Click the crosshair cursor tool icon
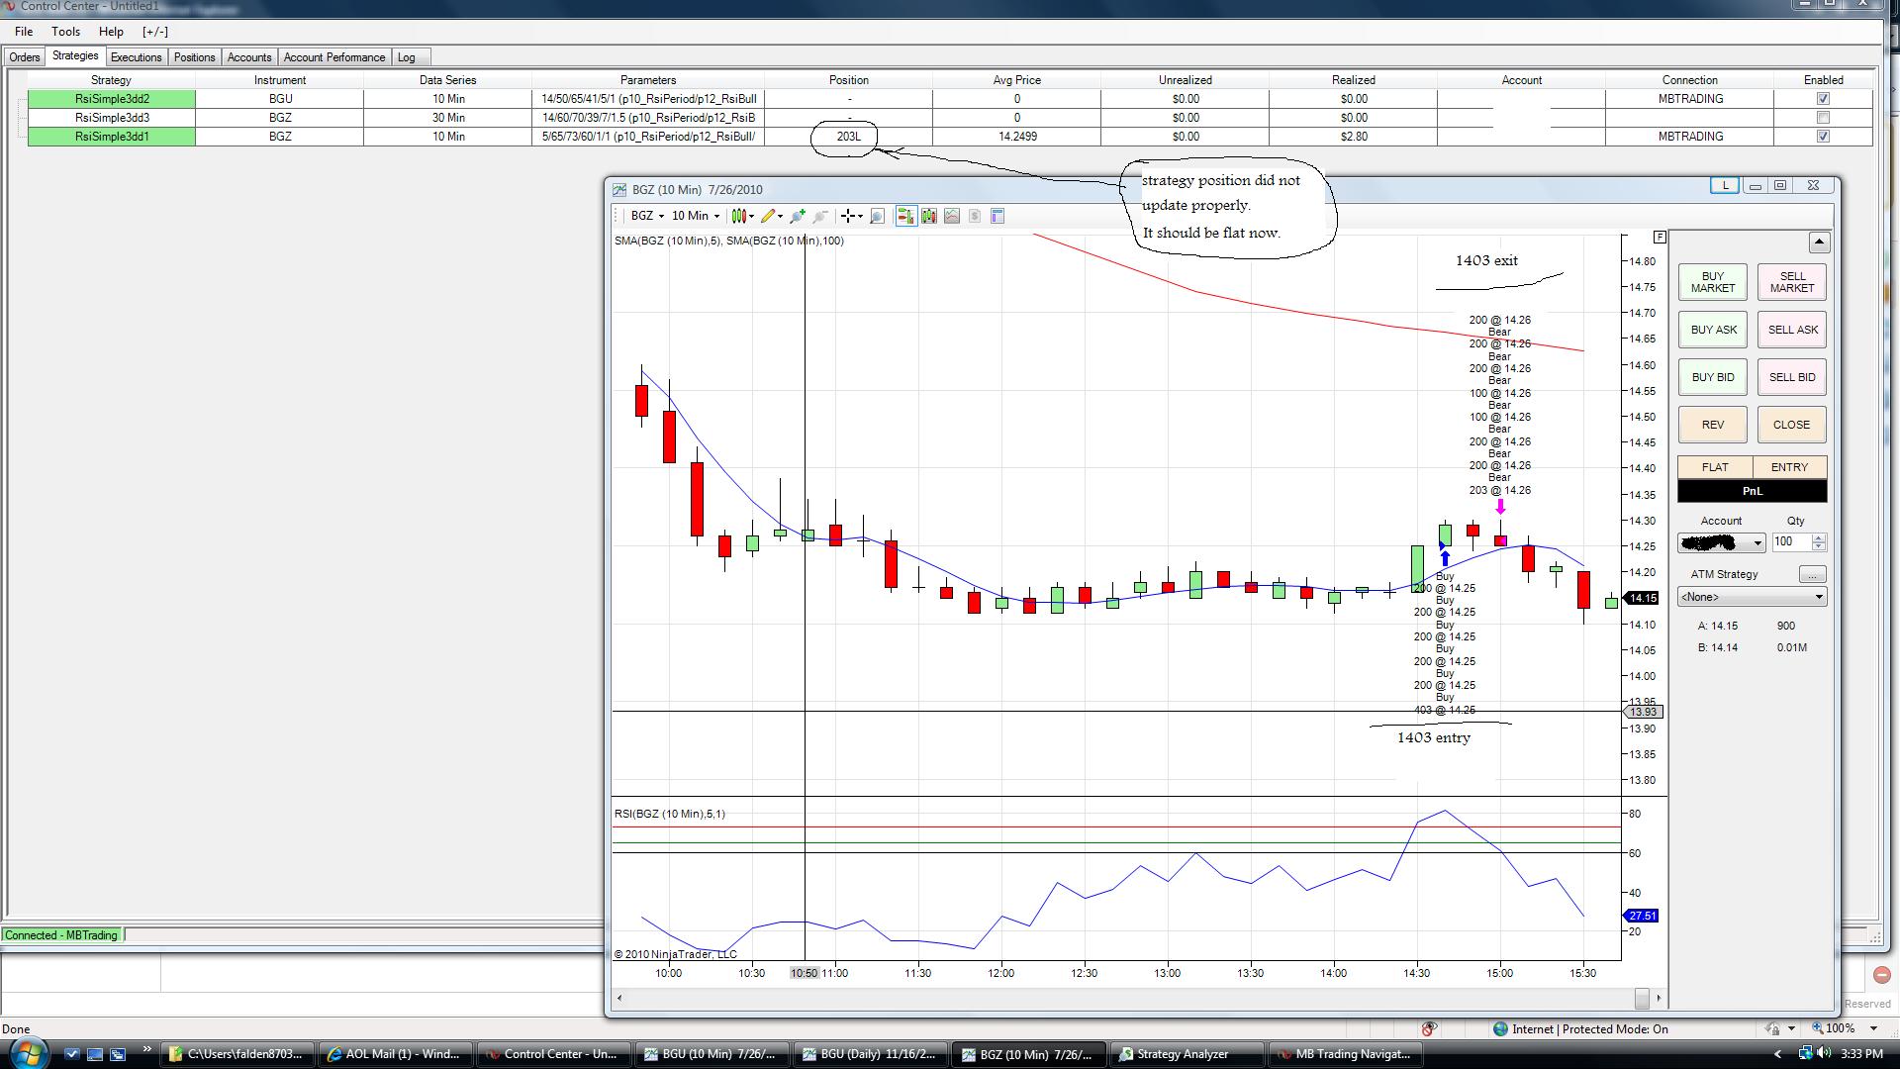This screenshot has width=1900, height=1069. point(848,216)
